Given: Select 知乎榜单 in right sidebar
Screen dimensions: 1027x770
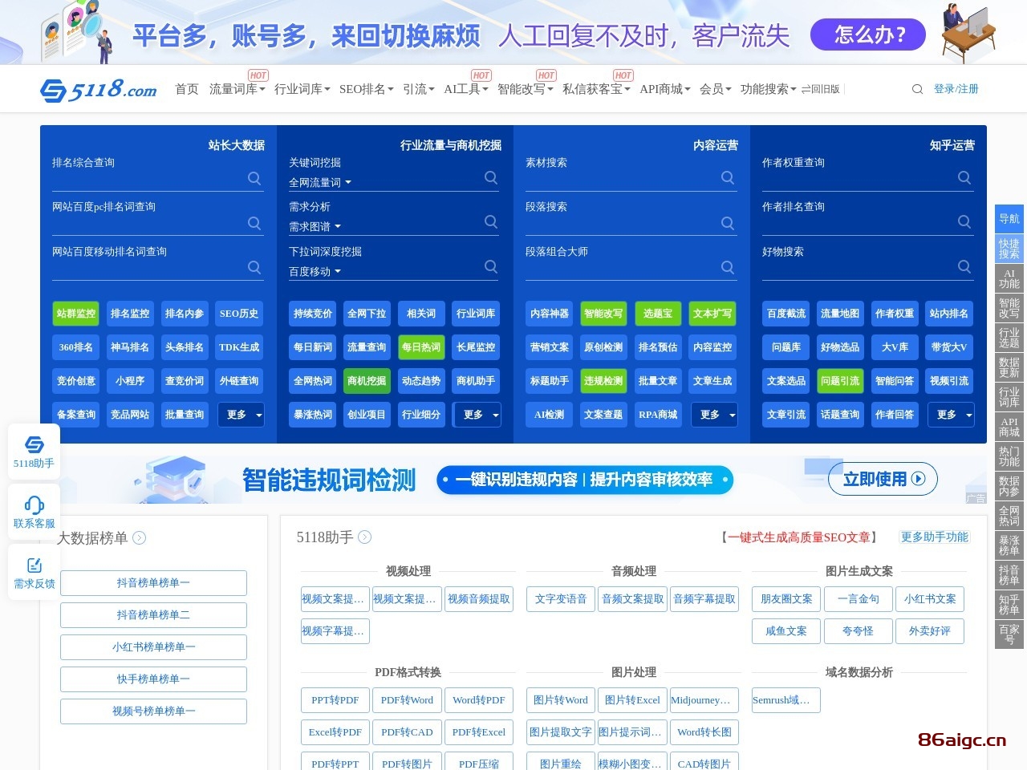Looking at the screenshot, I should pyautogui.click(x=1009, y=605).
